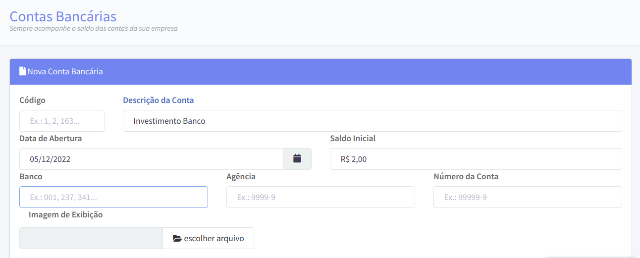Screen dimensions: 640x258
Task: Click the Saldo Inicial field showing R$ 2,00
Action: (476, 159)
